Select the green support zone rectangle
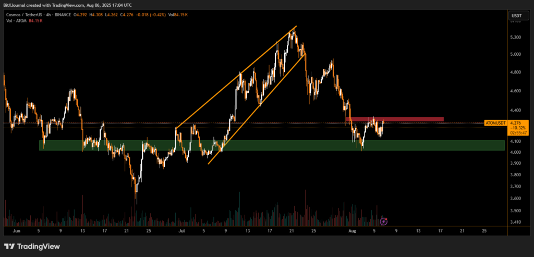534x257 pixels. click(271, 145)
